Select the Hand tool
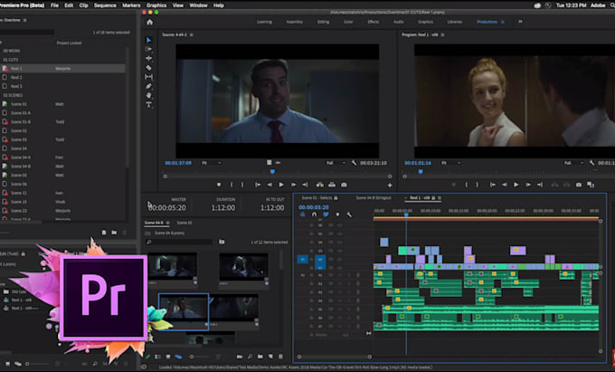Screen dimensions: 615x372 coord(148,95)
